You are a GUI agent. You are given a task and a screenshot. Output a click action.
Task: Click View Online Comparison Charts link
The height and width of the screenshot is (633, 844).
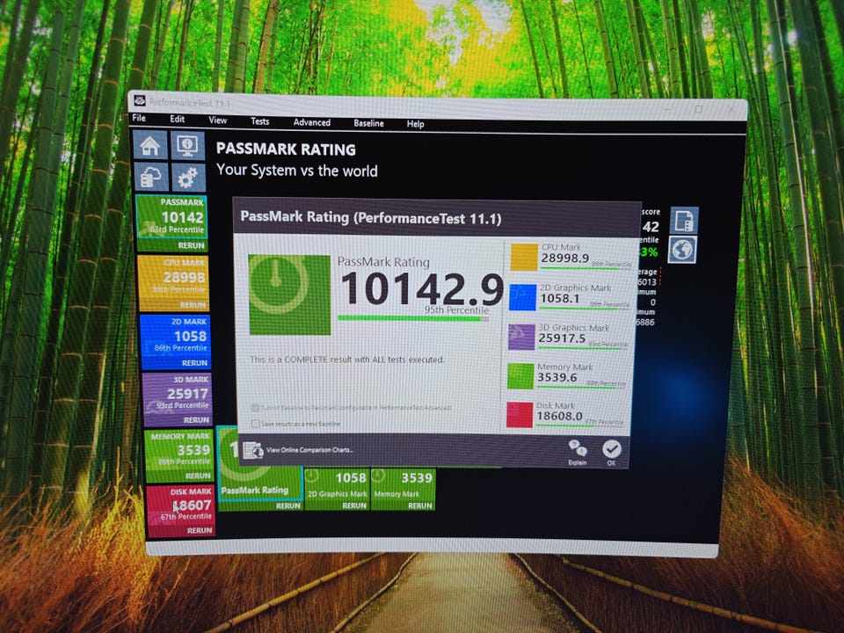point(309,450)
